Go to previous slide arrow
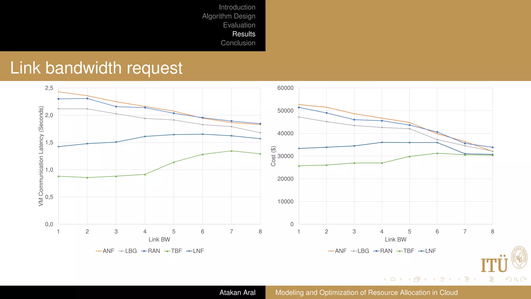 pos(385,279)
